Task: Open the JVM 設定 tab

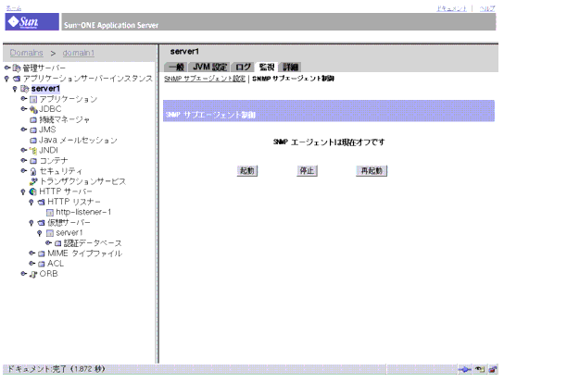Action: click(x=209, y=68)
